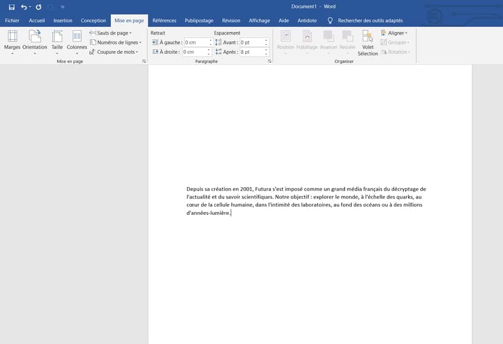Click Rechercher des outils adaptés field

click(370, 20)
